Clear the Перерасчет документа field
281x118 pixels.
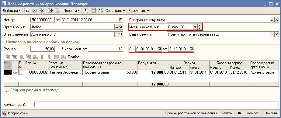point(276,20)
